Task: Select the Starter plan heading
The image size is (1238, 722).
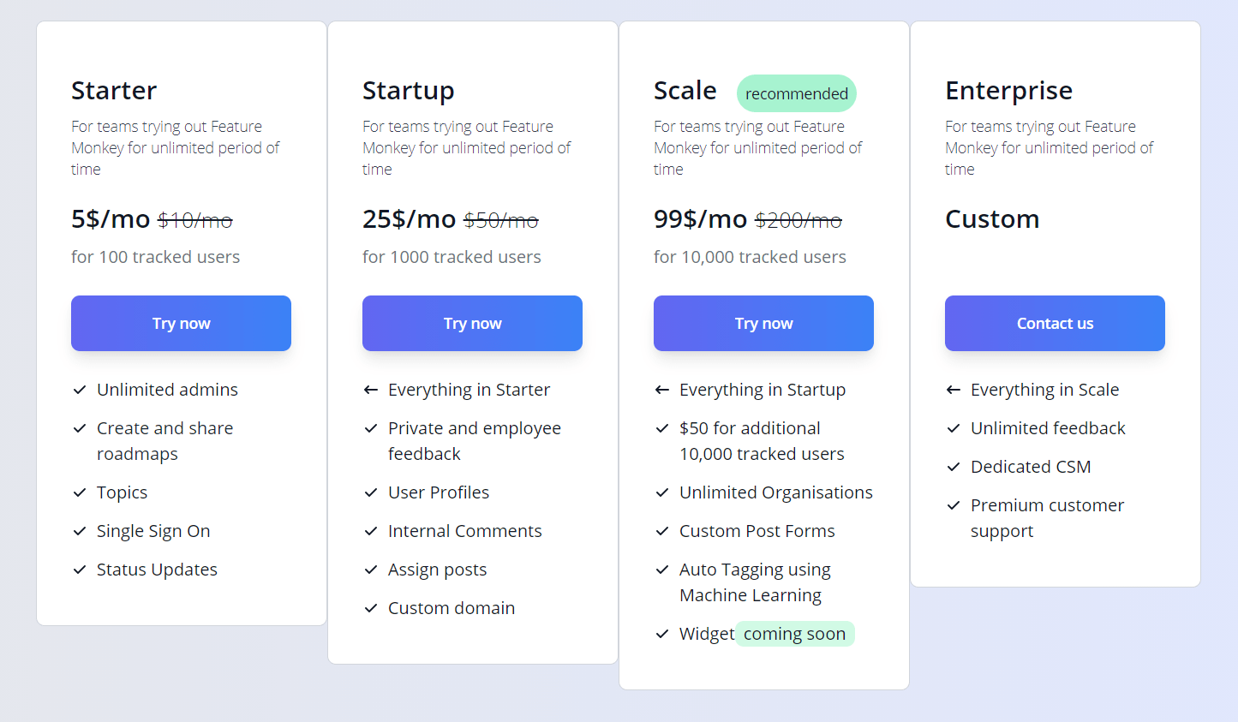Action: point(114,90)
